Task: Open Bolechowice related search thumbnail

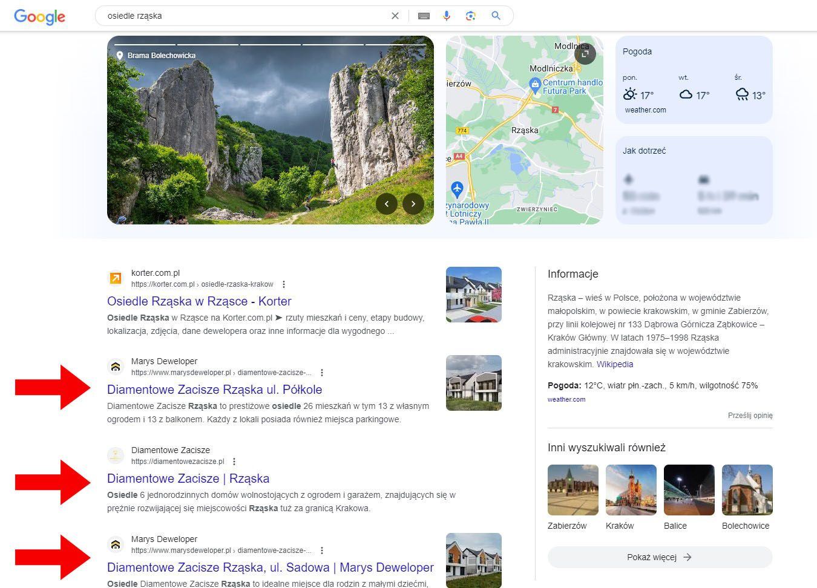Action: pyautogui.click(x=747, y=490)
